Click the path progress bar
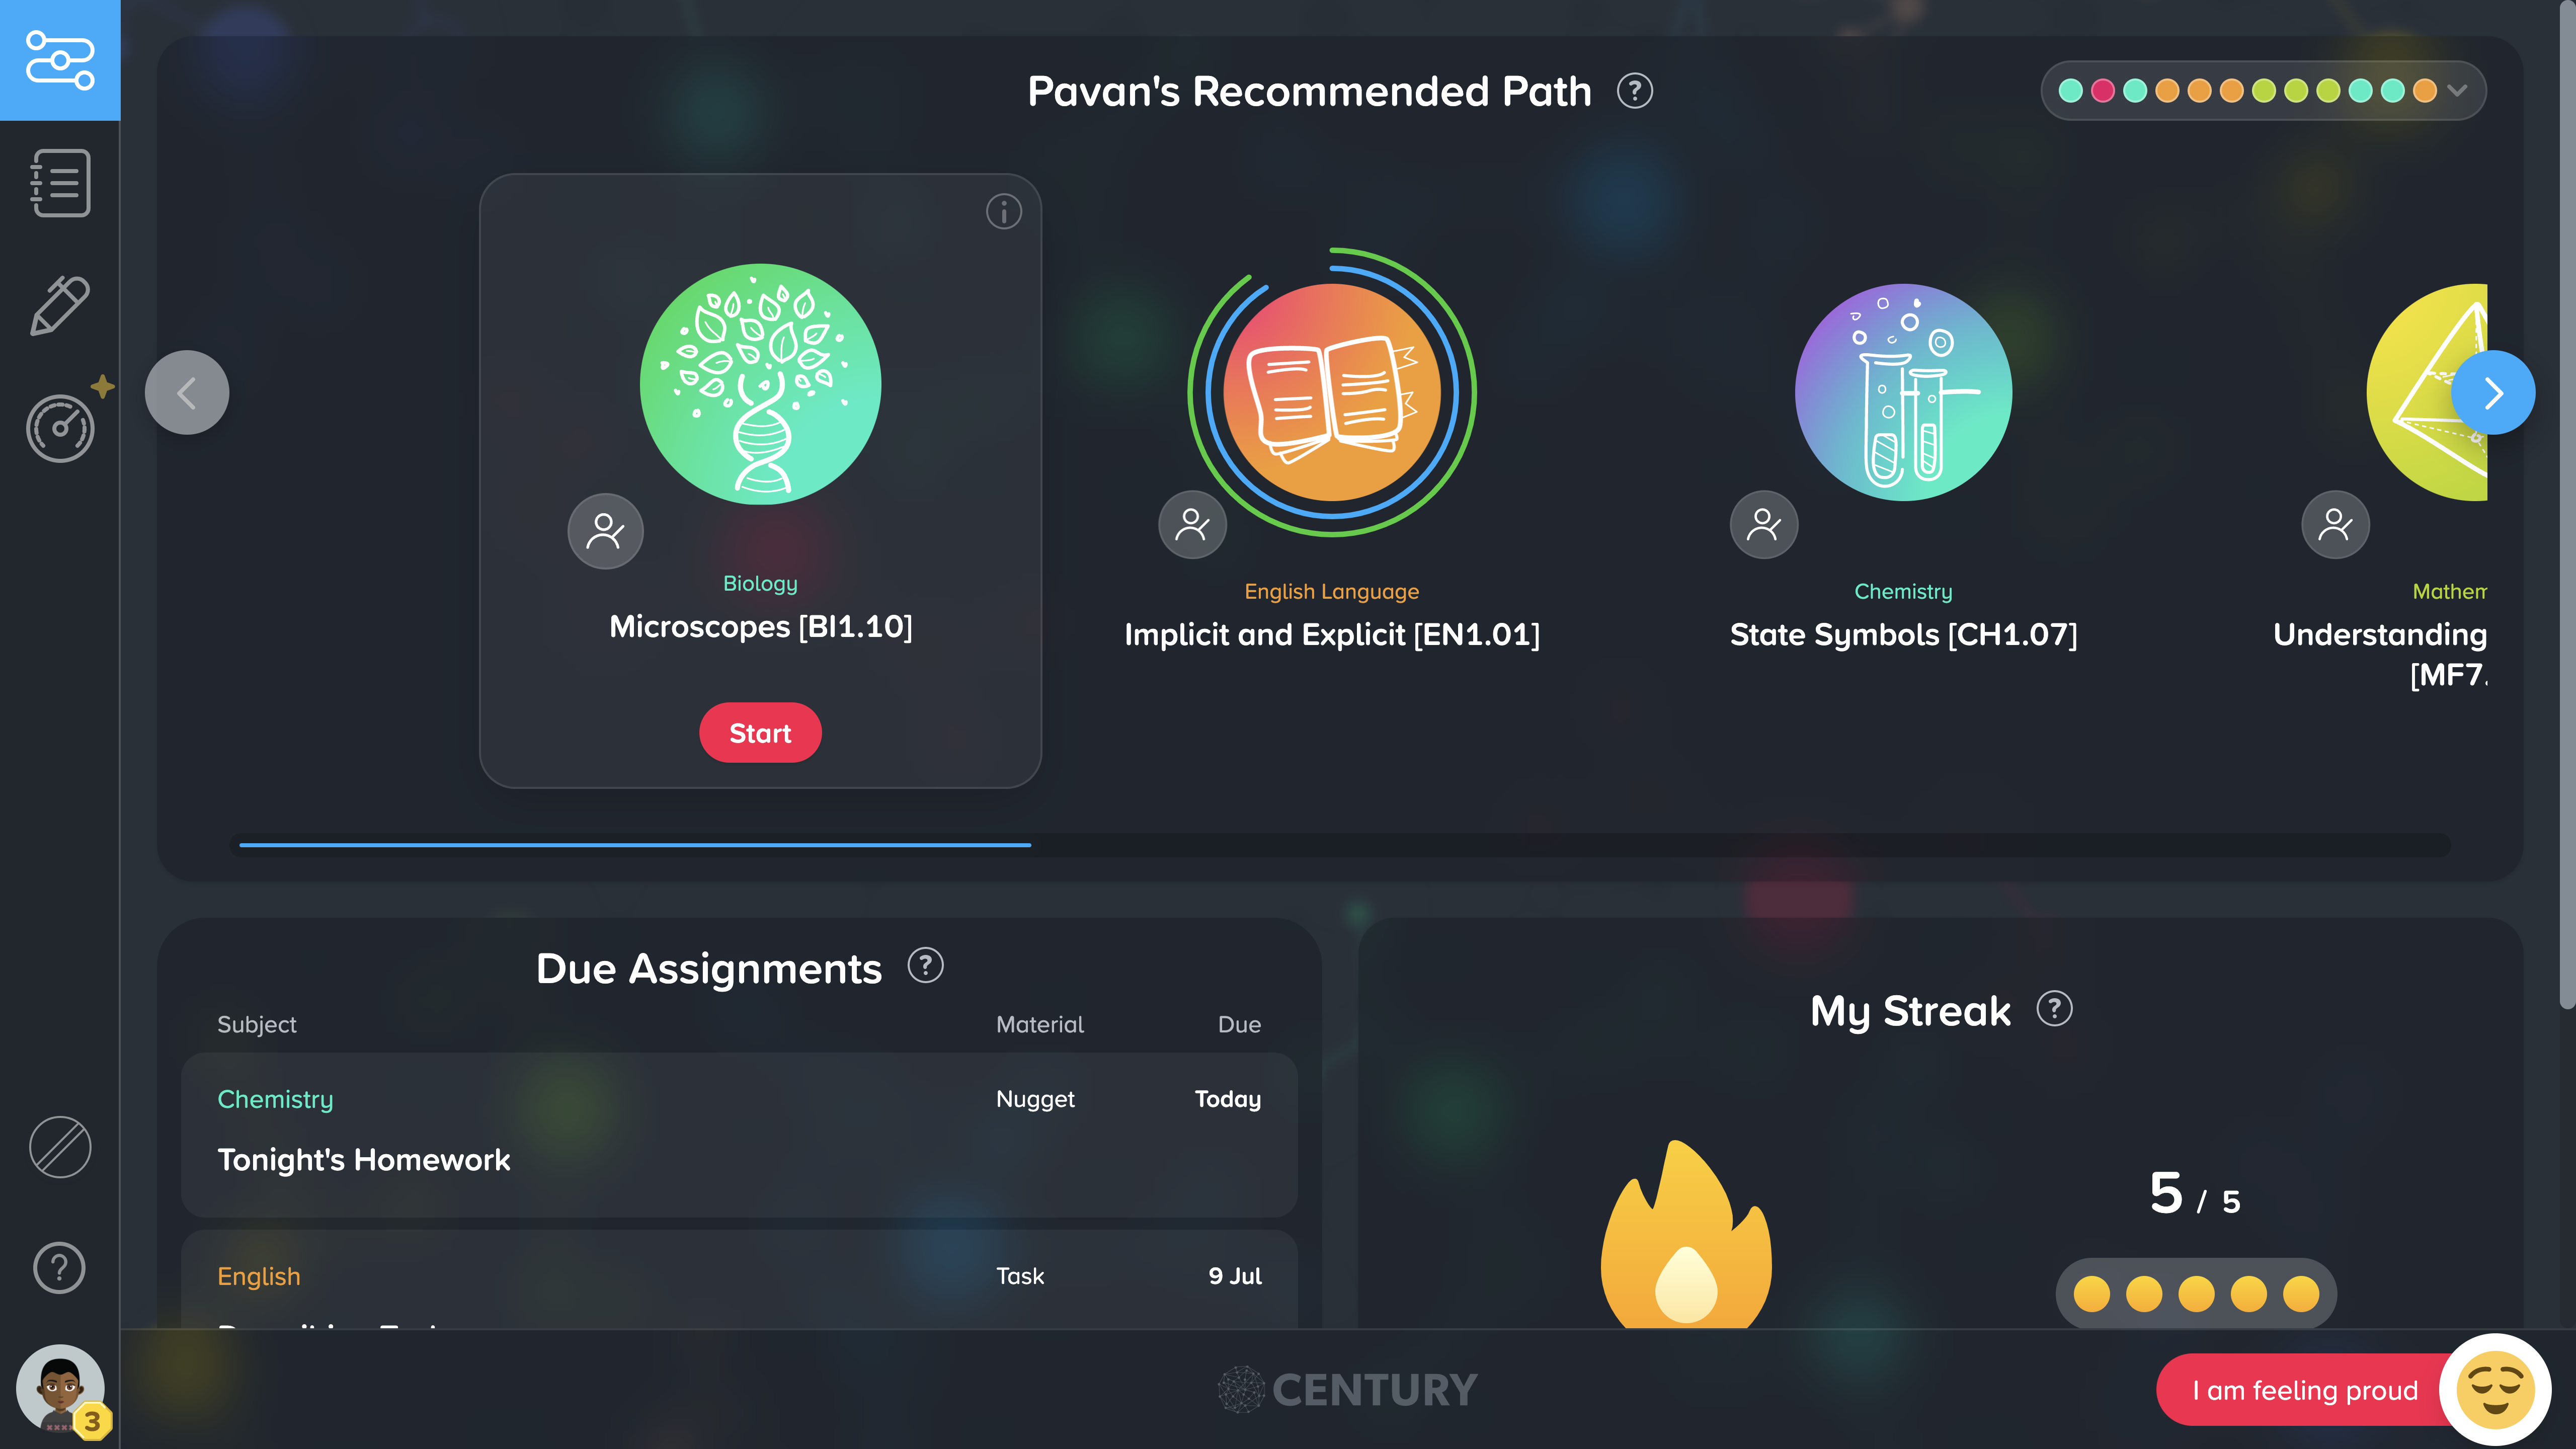2576x1449 pixels. (x=1340, y=845)
